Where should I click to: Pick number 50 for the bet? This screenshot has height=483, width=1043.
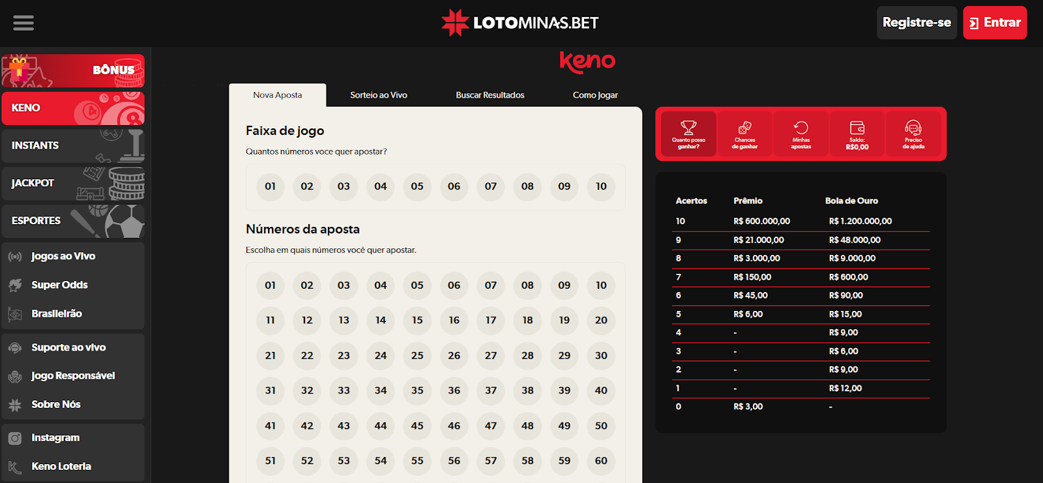601,426
